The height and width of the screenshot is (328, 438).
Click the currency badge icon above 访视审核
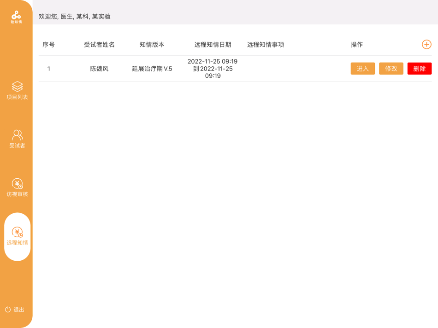pyautogui.click(x=17, y=182)
